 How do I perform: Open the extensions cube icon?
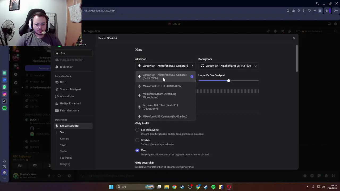(x=327, y=11)
